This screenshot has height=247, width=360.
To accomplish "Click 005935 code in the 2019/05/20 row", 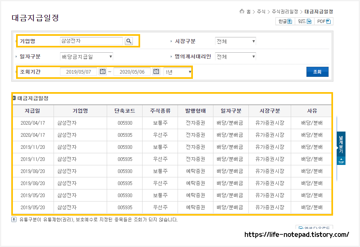I will [x=125, y=208].
